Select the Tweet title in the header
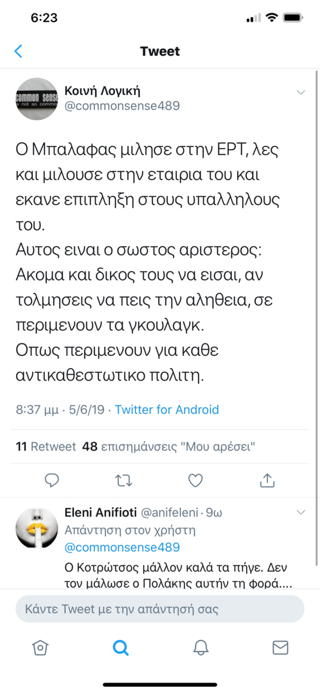The width and height of the screenshot is (320, 693). point(160,51)
